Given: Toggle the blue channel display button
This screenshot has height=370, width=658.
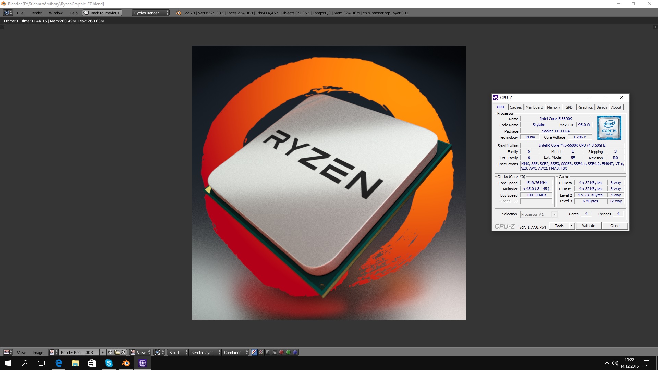Looking at the screenshot, I should [295, 352].
